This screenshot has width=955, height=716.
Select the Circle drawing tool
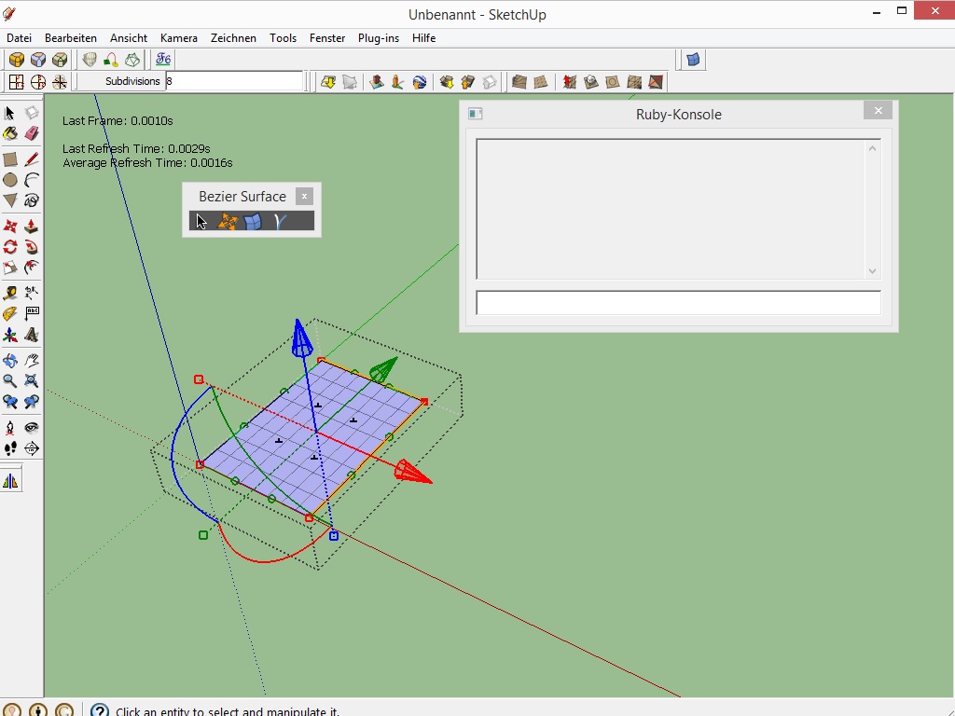coord(10,180)
